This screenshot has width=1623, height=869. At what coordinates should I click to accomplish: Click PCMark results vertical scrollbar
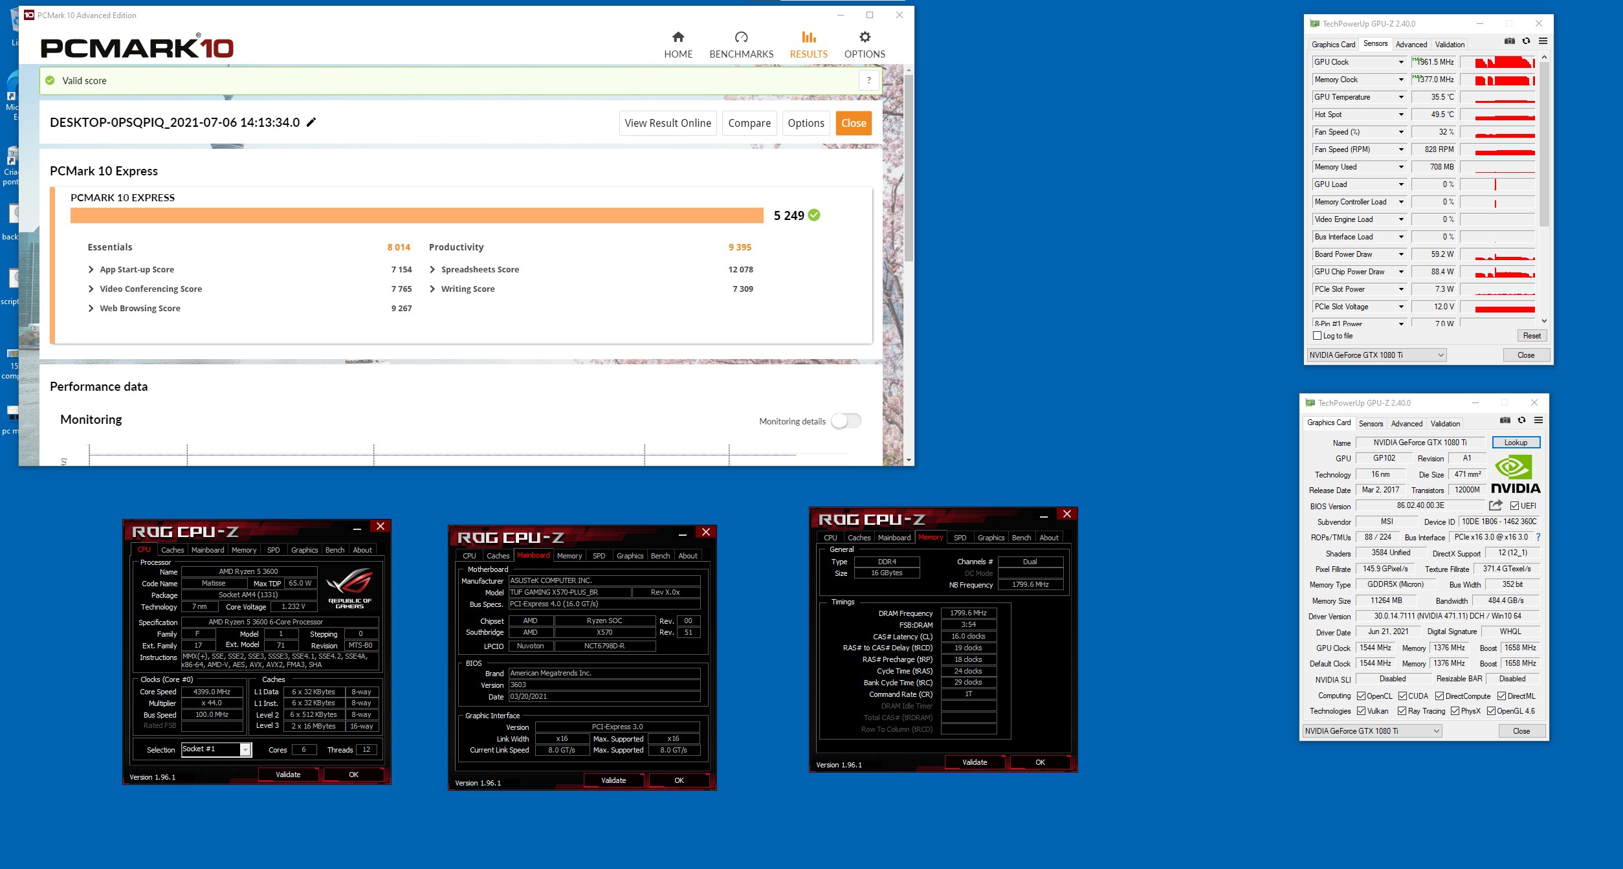(909, 168)
